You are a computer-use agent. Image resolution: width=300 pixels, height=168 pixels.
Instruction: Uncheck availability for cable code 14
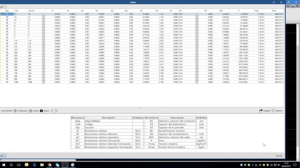click(7, 14)
